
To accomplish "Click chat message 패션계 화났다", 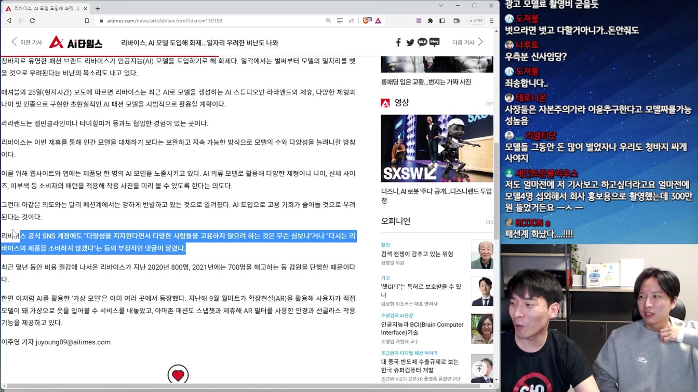I will pyautogui.click(x=539, y=234).
